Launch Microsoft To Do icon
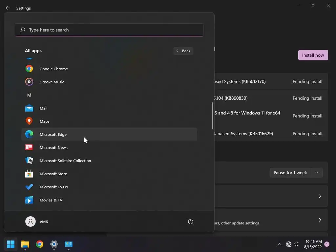336x252 pixels. click(x=29, y=187)
